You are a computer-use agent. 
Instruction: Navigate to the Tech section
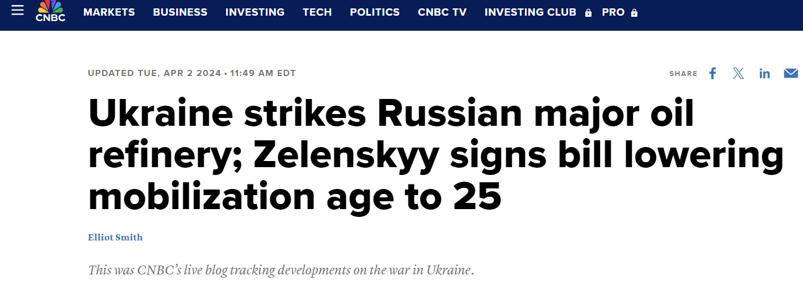tap(317, 12)
